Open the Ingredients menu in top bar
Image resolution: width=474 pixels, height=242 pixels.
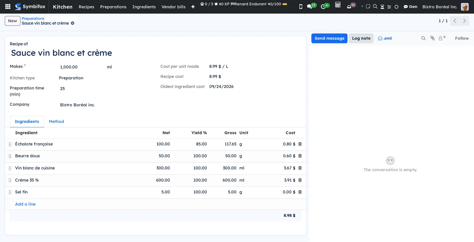point(144,7)
